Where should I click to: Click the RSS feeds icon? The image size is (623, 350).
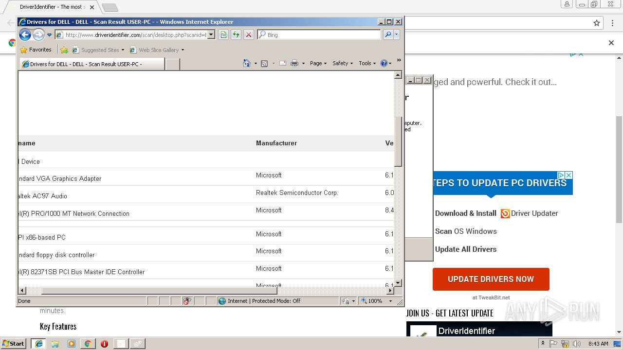264,63
